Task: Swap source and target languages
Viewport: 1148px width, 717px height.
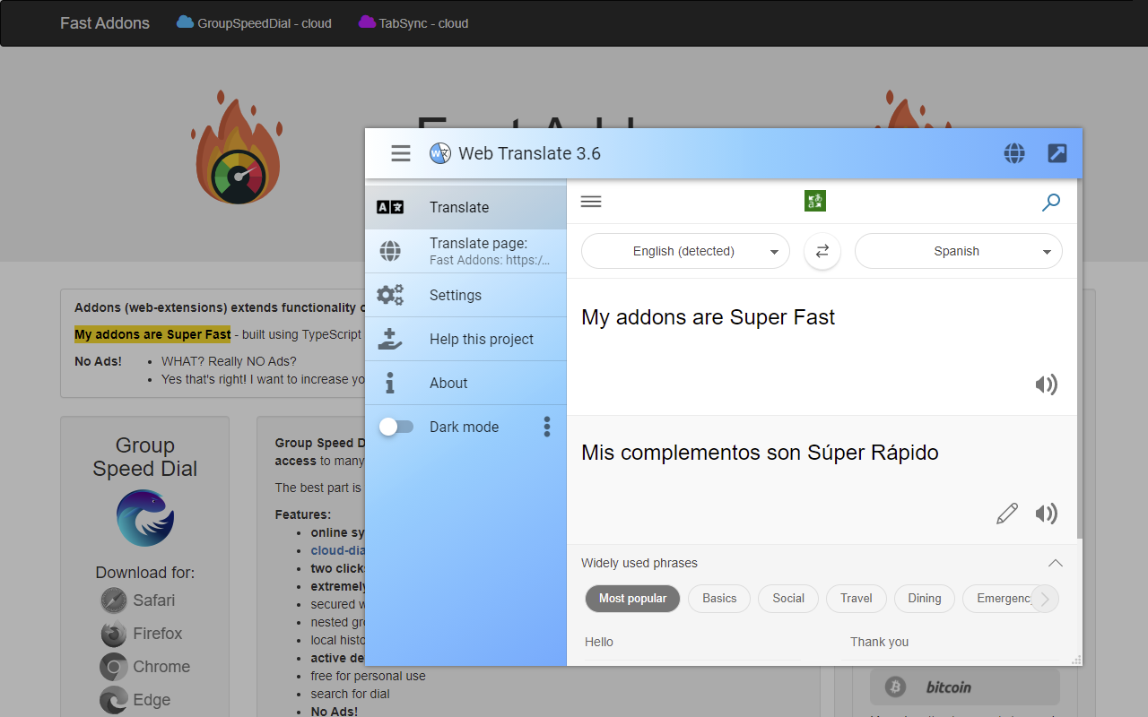Action: coord(822,251)
